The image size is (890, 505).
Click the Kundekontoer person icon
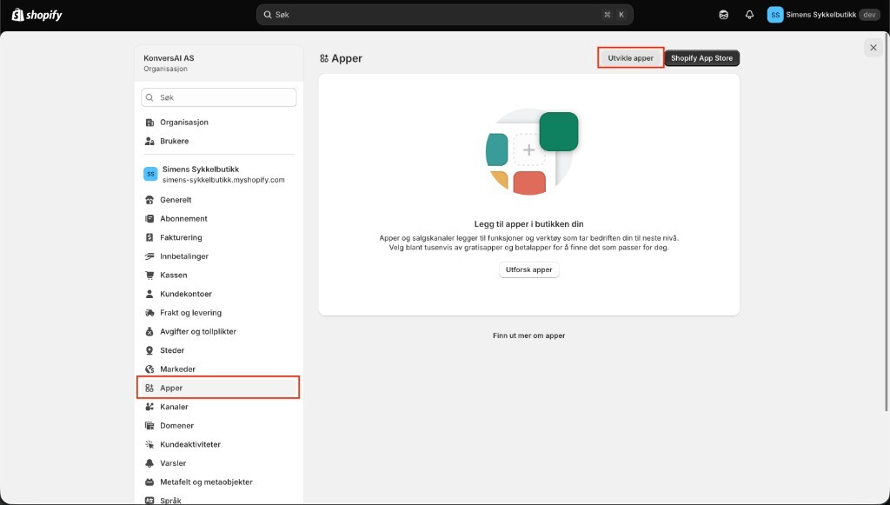coord(149,294)
